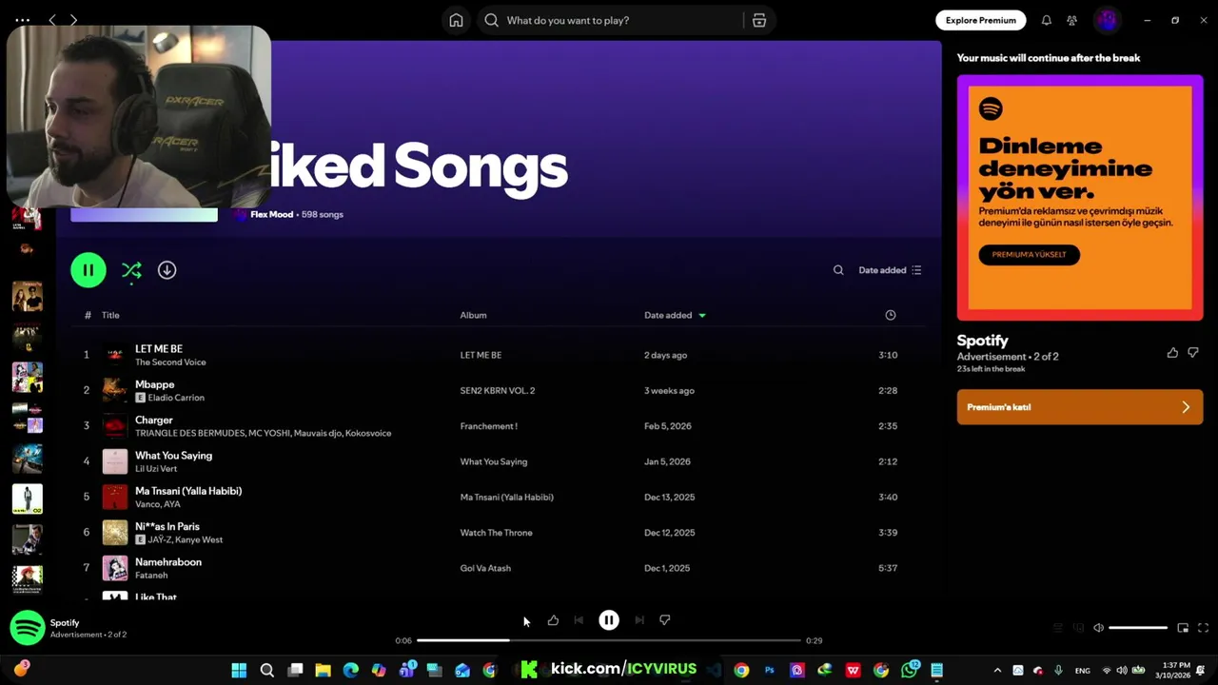Open File Explorer in the taskbar
The width and height of the screenshot is (1218, 685).
point(323,671)
